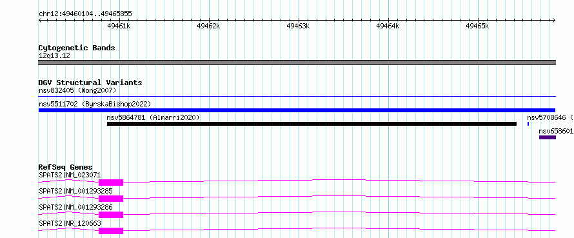This screenshot has width=574, height=238.
Task: Open the nsv658601 variant label
Action: [x=556, y=131]
